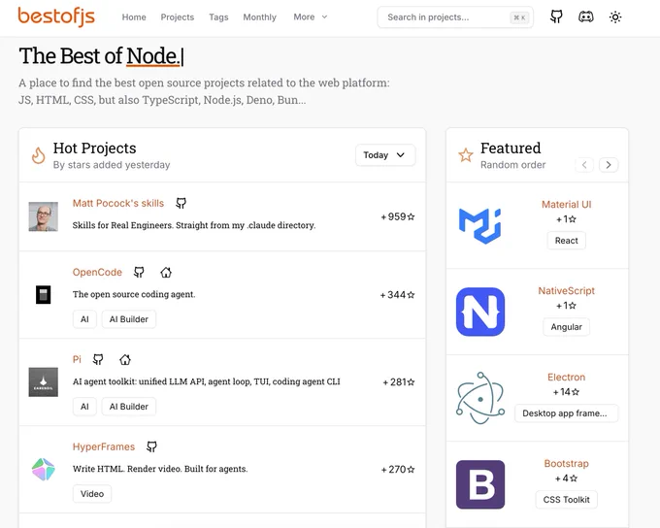The width and height of the screenshot is (660, 528).
Task: Open the OpenCode project link
Action: click(97, 273)
